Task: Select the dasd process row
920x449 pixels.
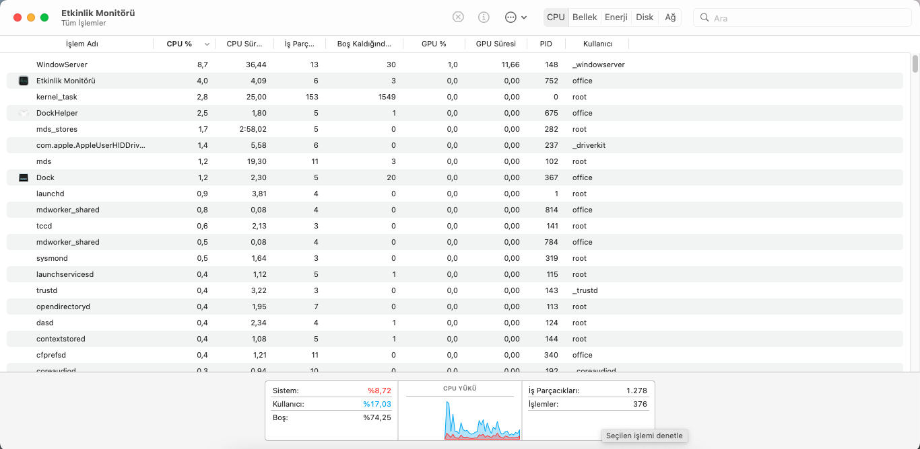Action: coord(455,323)
